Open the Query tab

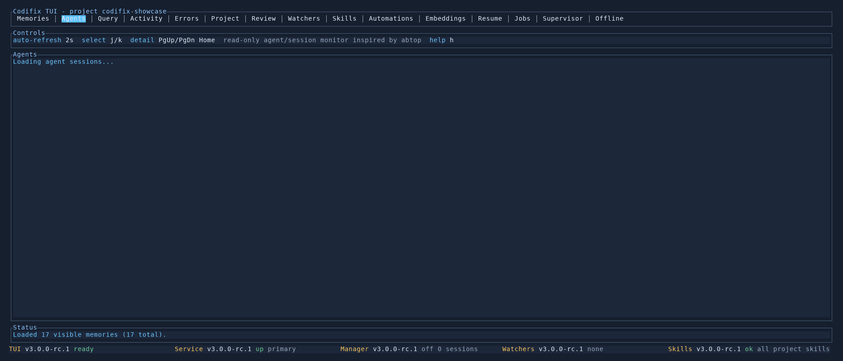(108, 18)
